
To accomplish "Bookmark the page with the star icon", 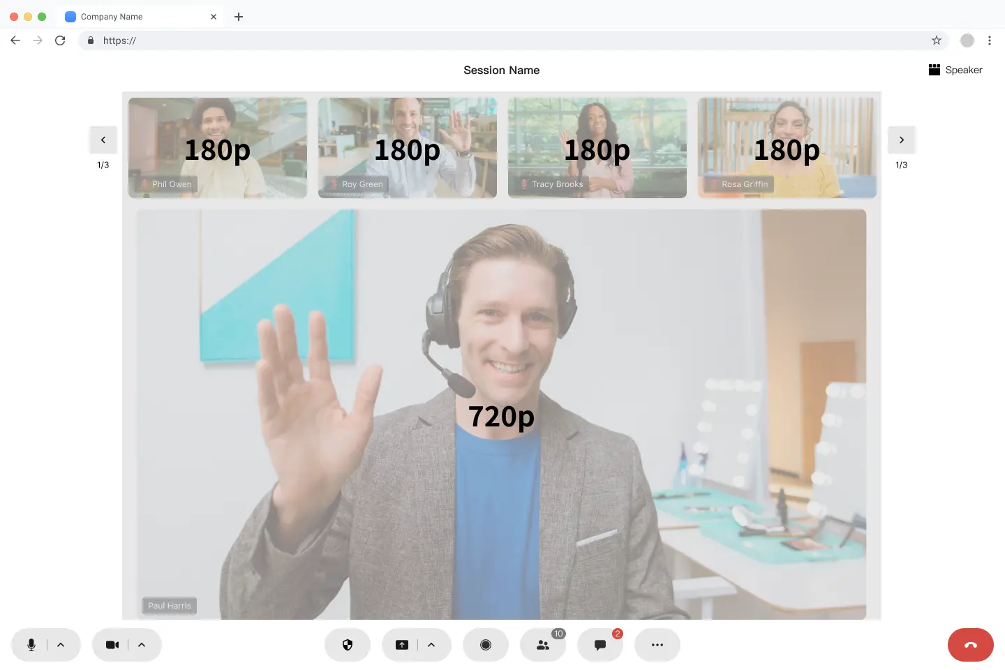I will [x=936, y=40].
